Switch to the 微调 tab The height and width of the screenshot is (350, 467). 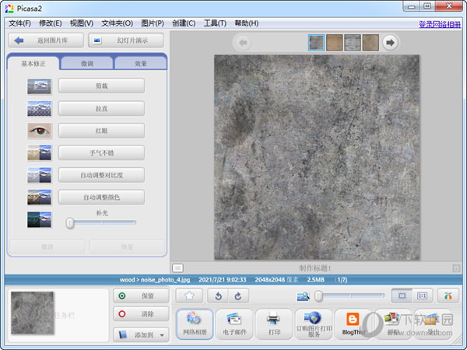(x=86, y=64)
